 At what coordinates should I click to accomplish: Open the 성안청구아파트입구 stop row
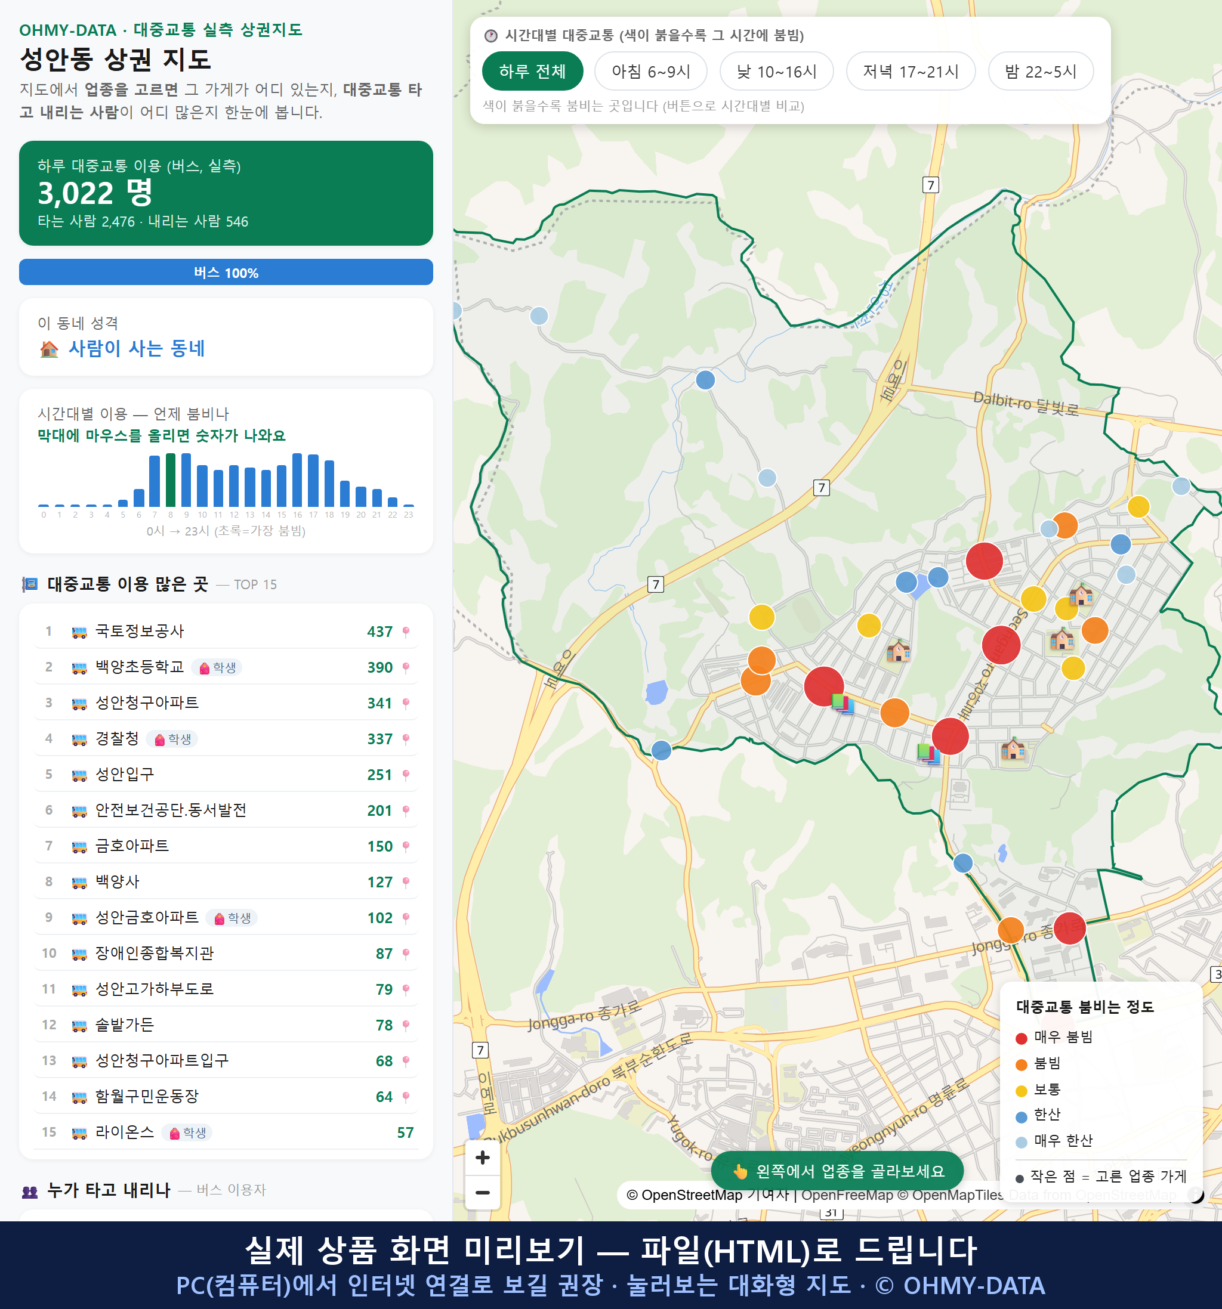tap(226, 1062)
